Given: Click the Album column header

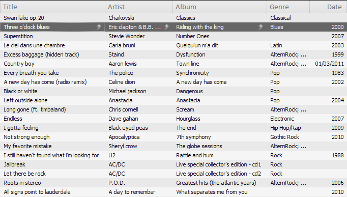Looking at the screenshot, I should pyautogui.click(x=220, y=7).
